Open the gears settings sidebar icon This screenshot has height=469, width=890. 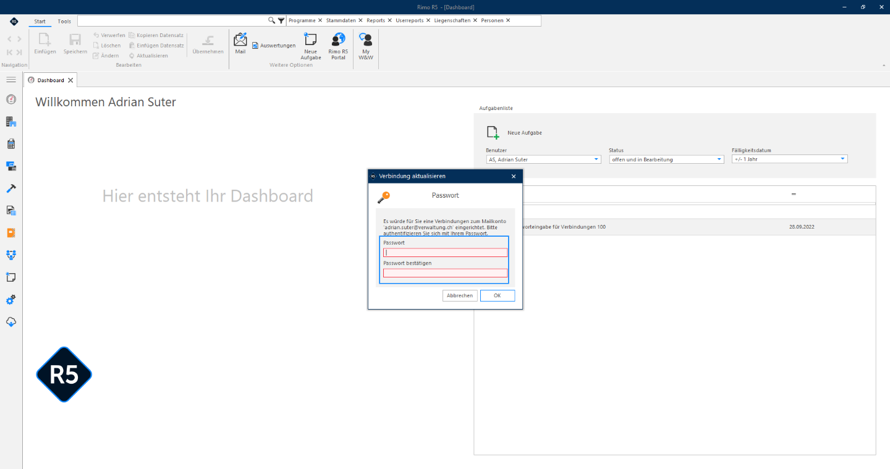pos(11,300)
